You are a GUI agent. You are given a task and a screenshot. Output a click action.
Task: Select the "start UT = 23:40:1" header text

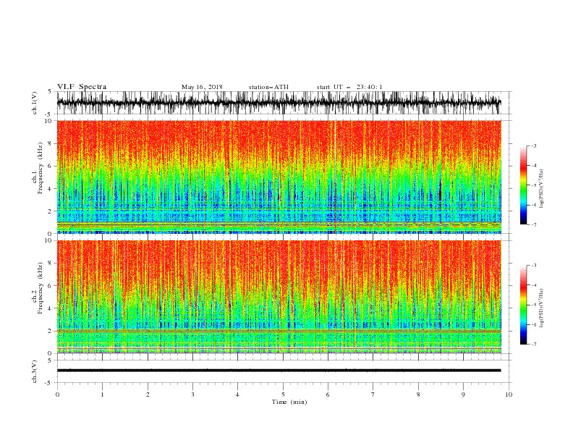click(x=349, y=87)
